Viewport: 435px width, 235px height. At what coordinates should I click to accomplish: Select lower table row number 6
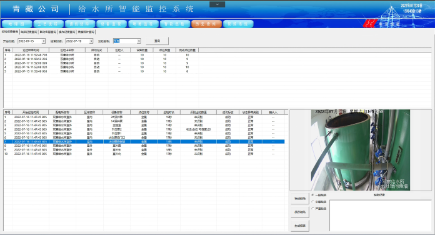(x=144, y=137)
